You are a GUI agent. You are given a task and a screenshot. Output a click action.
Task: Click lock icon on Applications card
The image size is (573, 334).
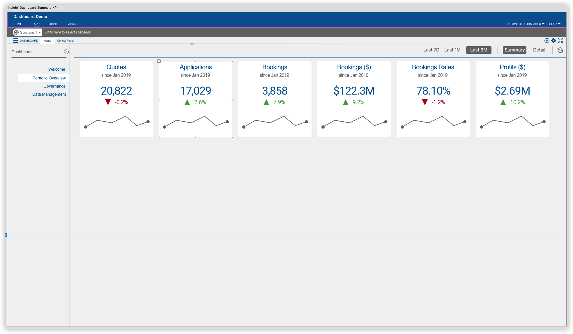coord(159,61)
